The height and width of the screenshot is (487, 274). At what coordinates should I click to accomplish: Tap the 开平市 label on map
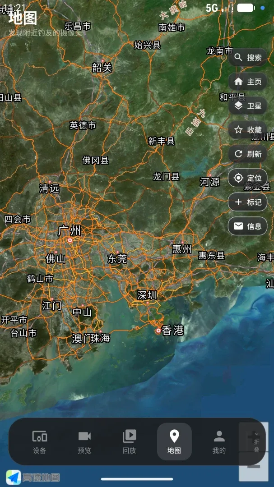tap(14, 320)
